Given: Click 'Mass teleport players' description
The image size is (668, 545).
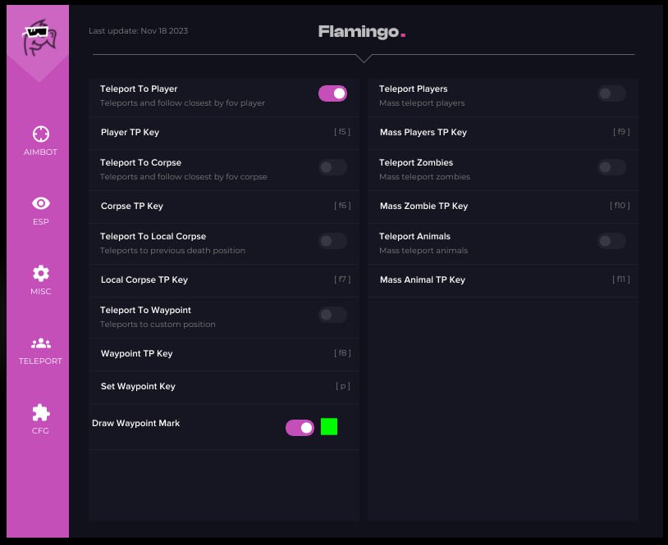Looking at the screenshot, I should click(x=422, y=103).
